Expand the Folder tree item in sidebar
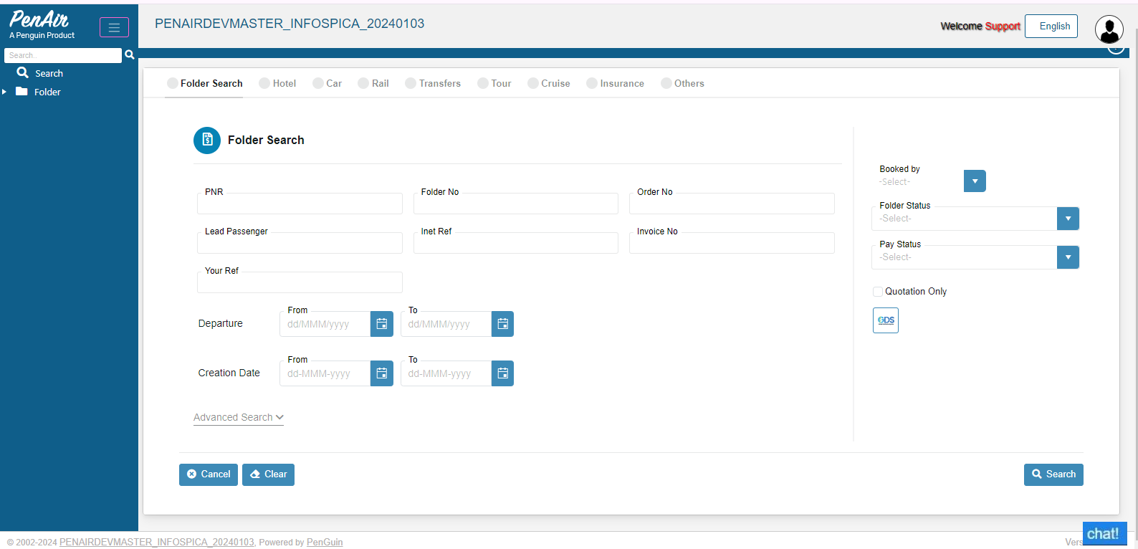1138x549 pixels. pyautogui.click(x=4, y=92)
